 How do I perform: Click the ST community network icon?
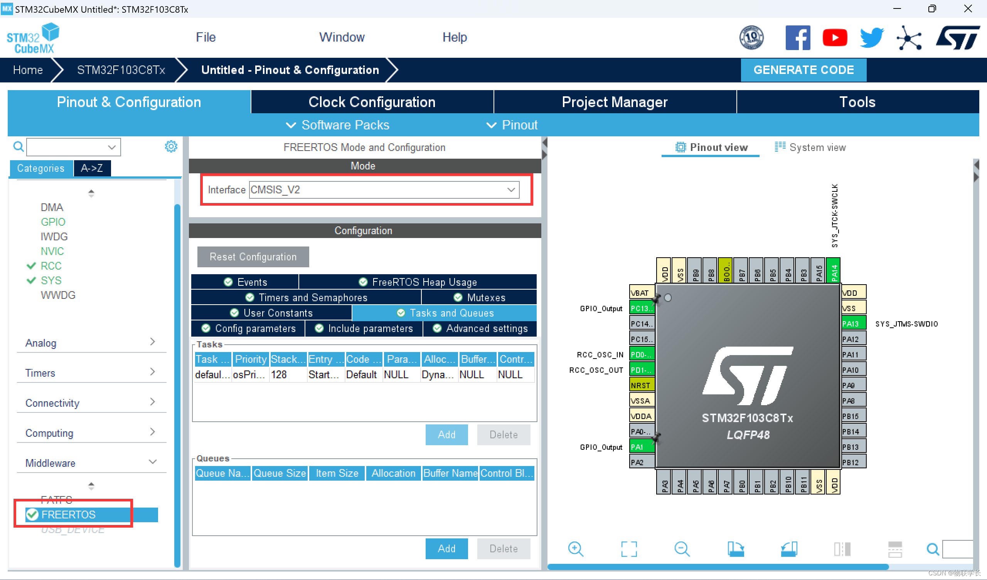tap(909, 38)
